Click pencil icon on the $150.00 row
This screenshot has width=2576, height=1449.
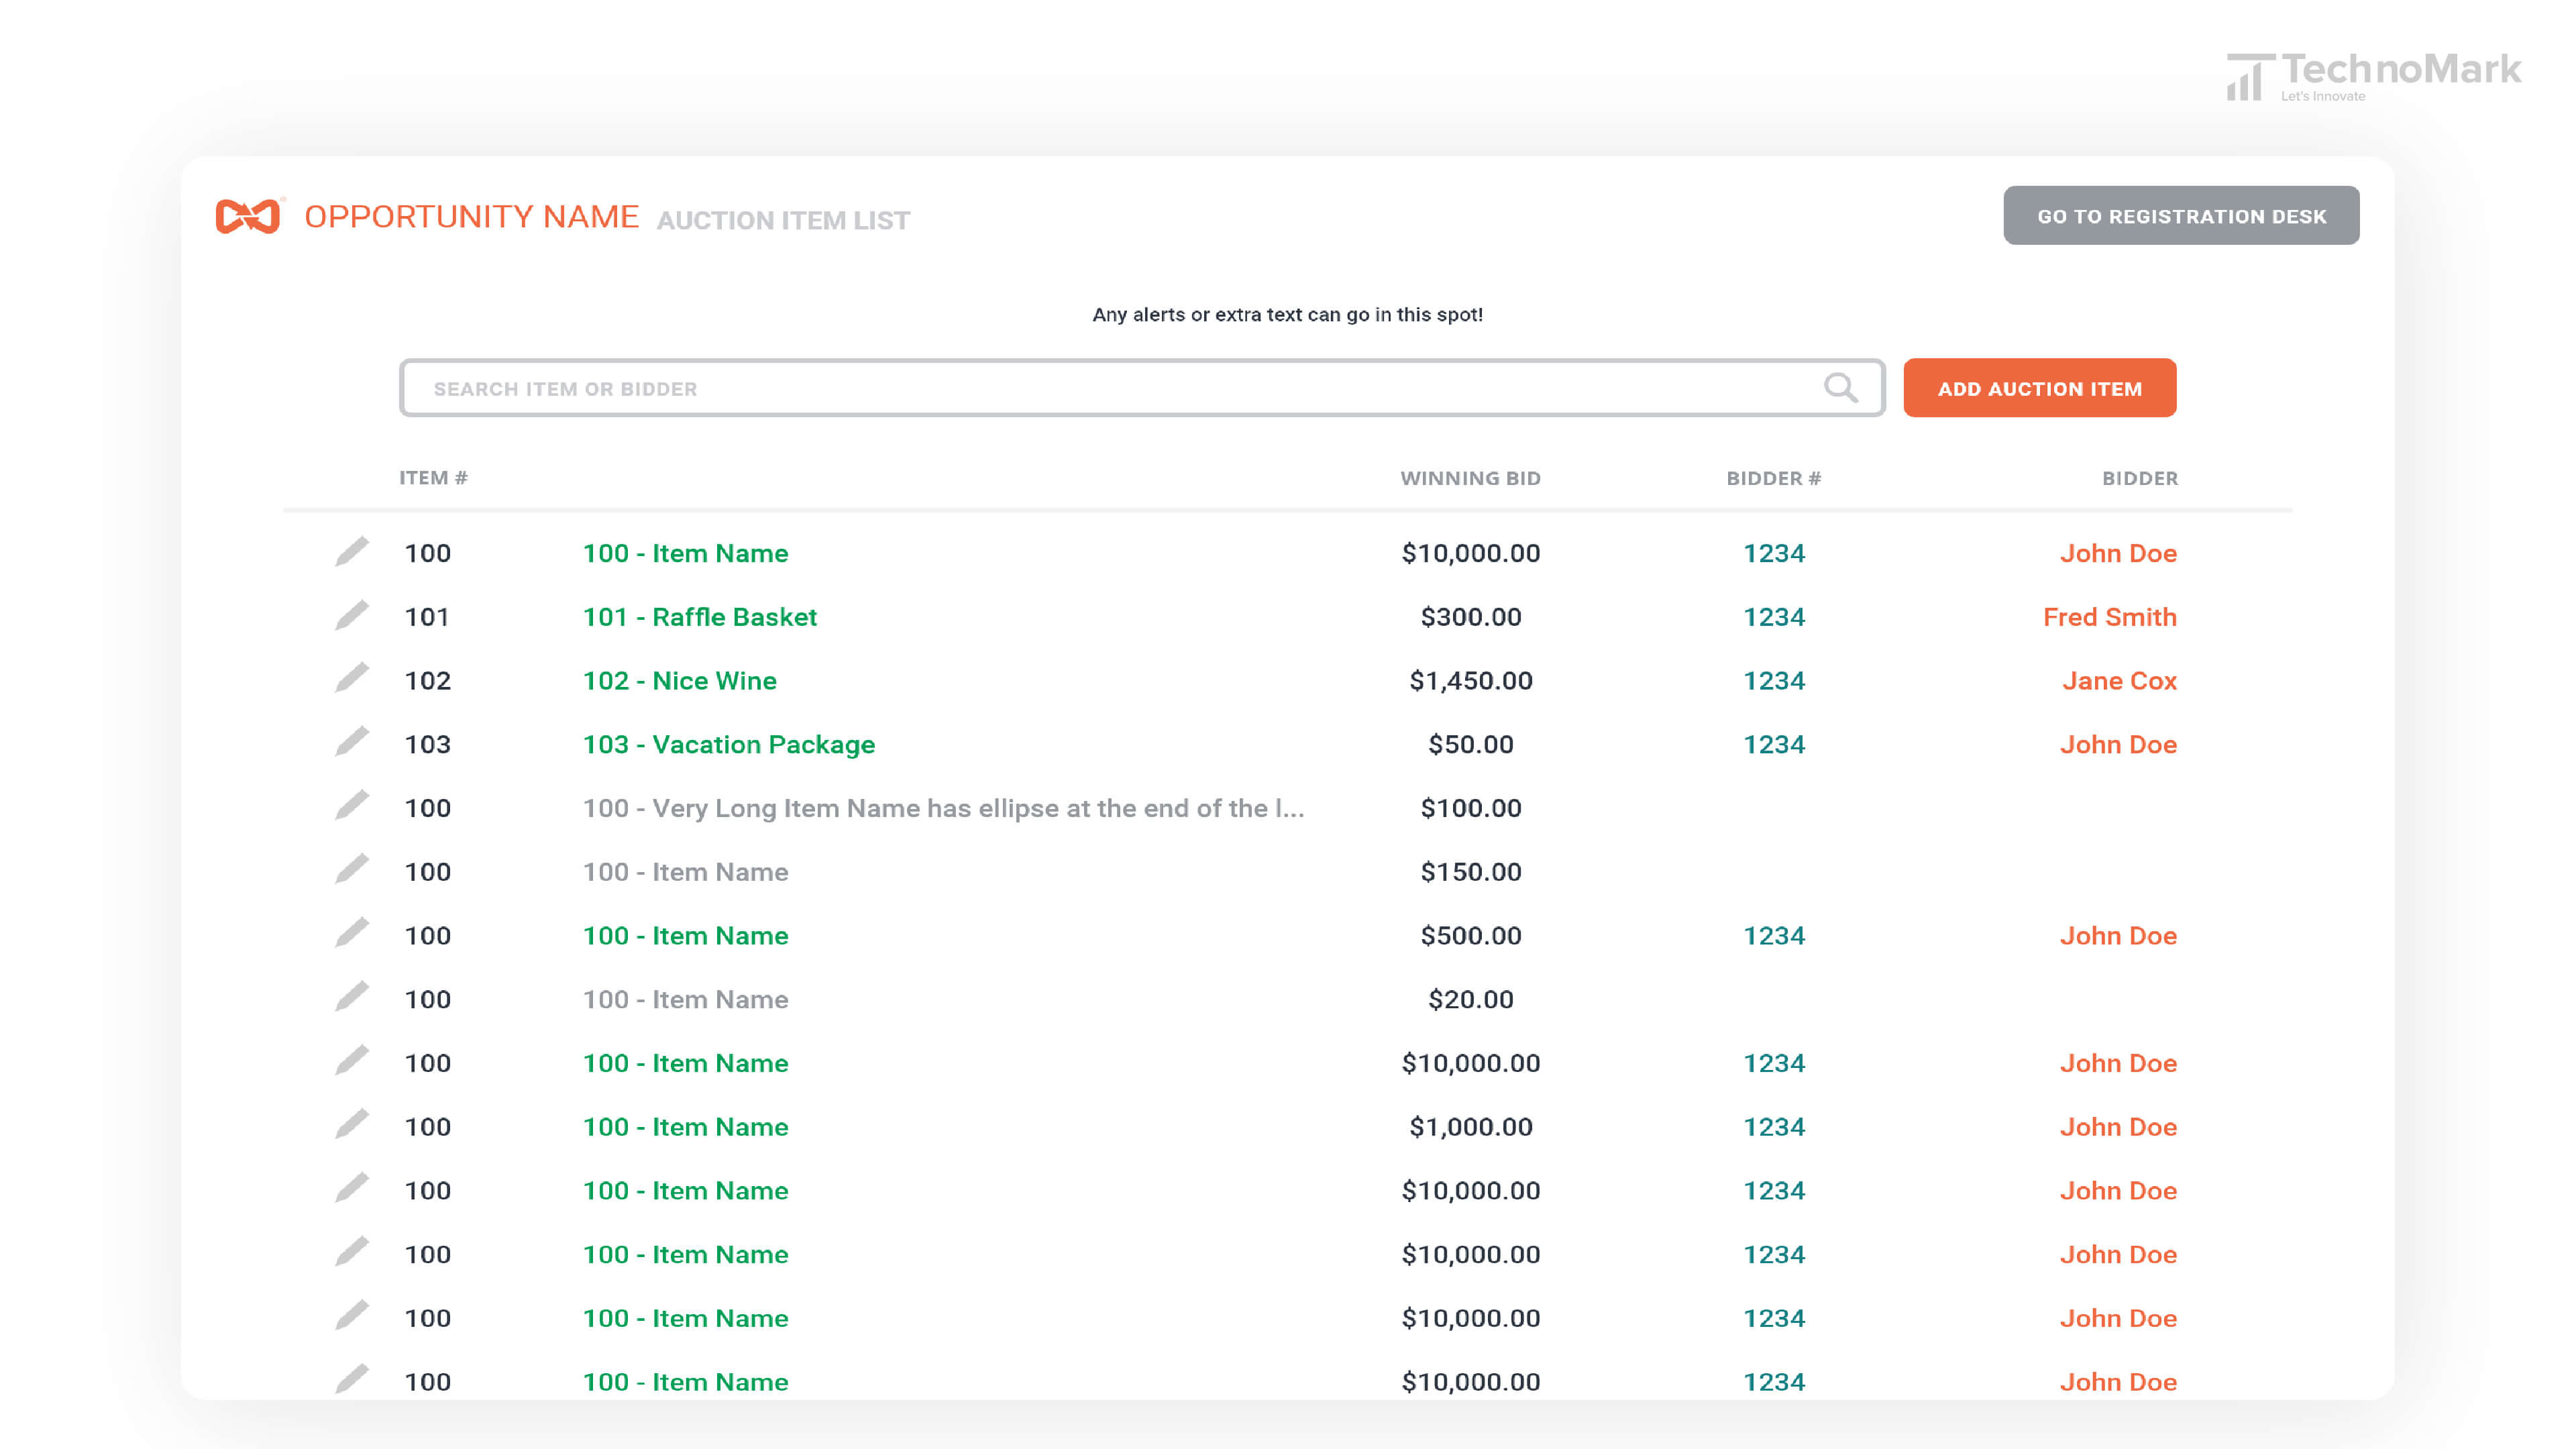(x=351, y=870)
